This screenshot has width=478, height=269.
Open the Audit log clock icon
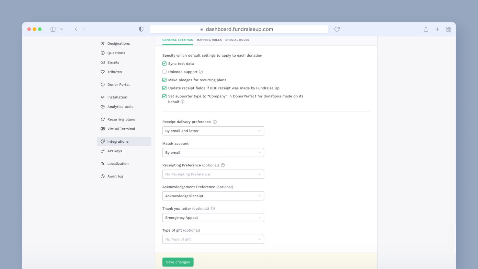(102, 176)
